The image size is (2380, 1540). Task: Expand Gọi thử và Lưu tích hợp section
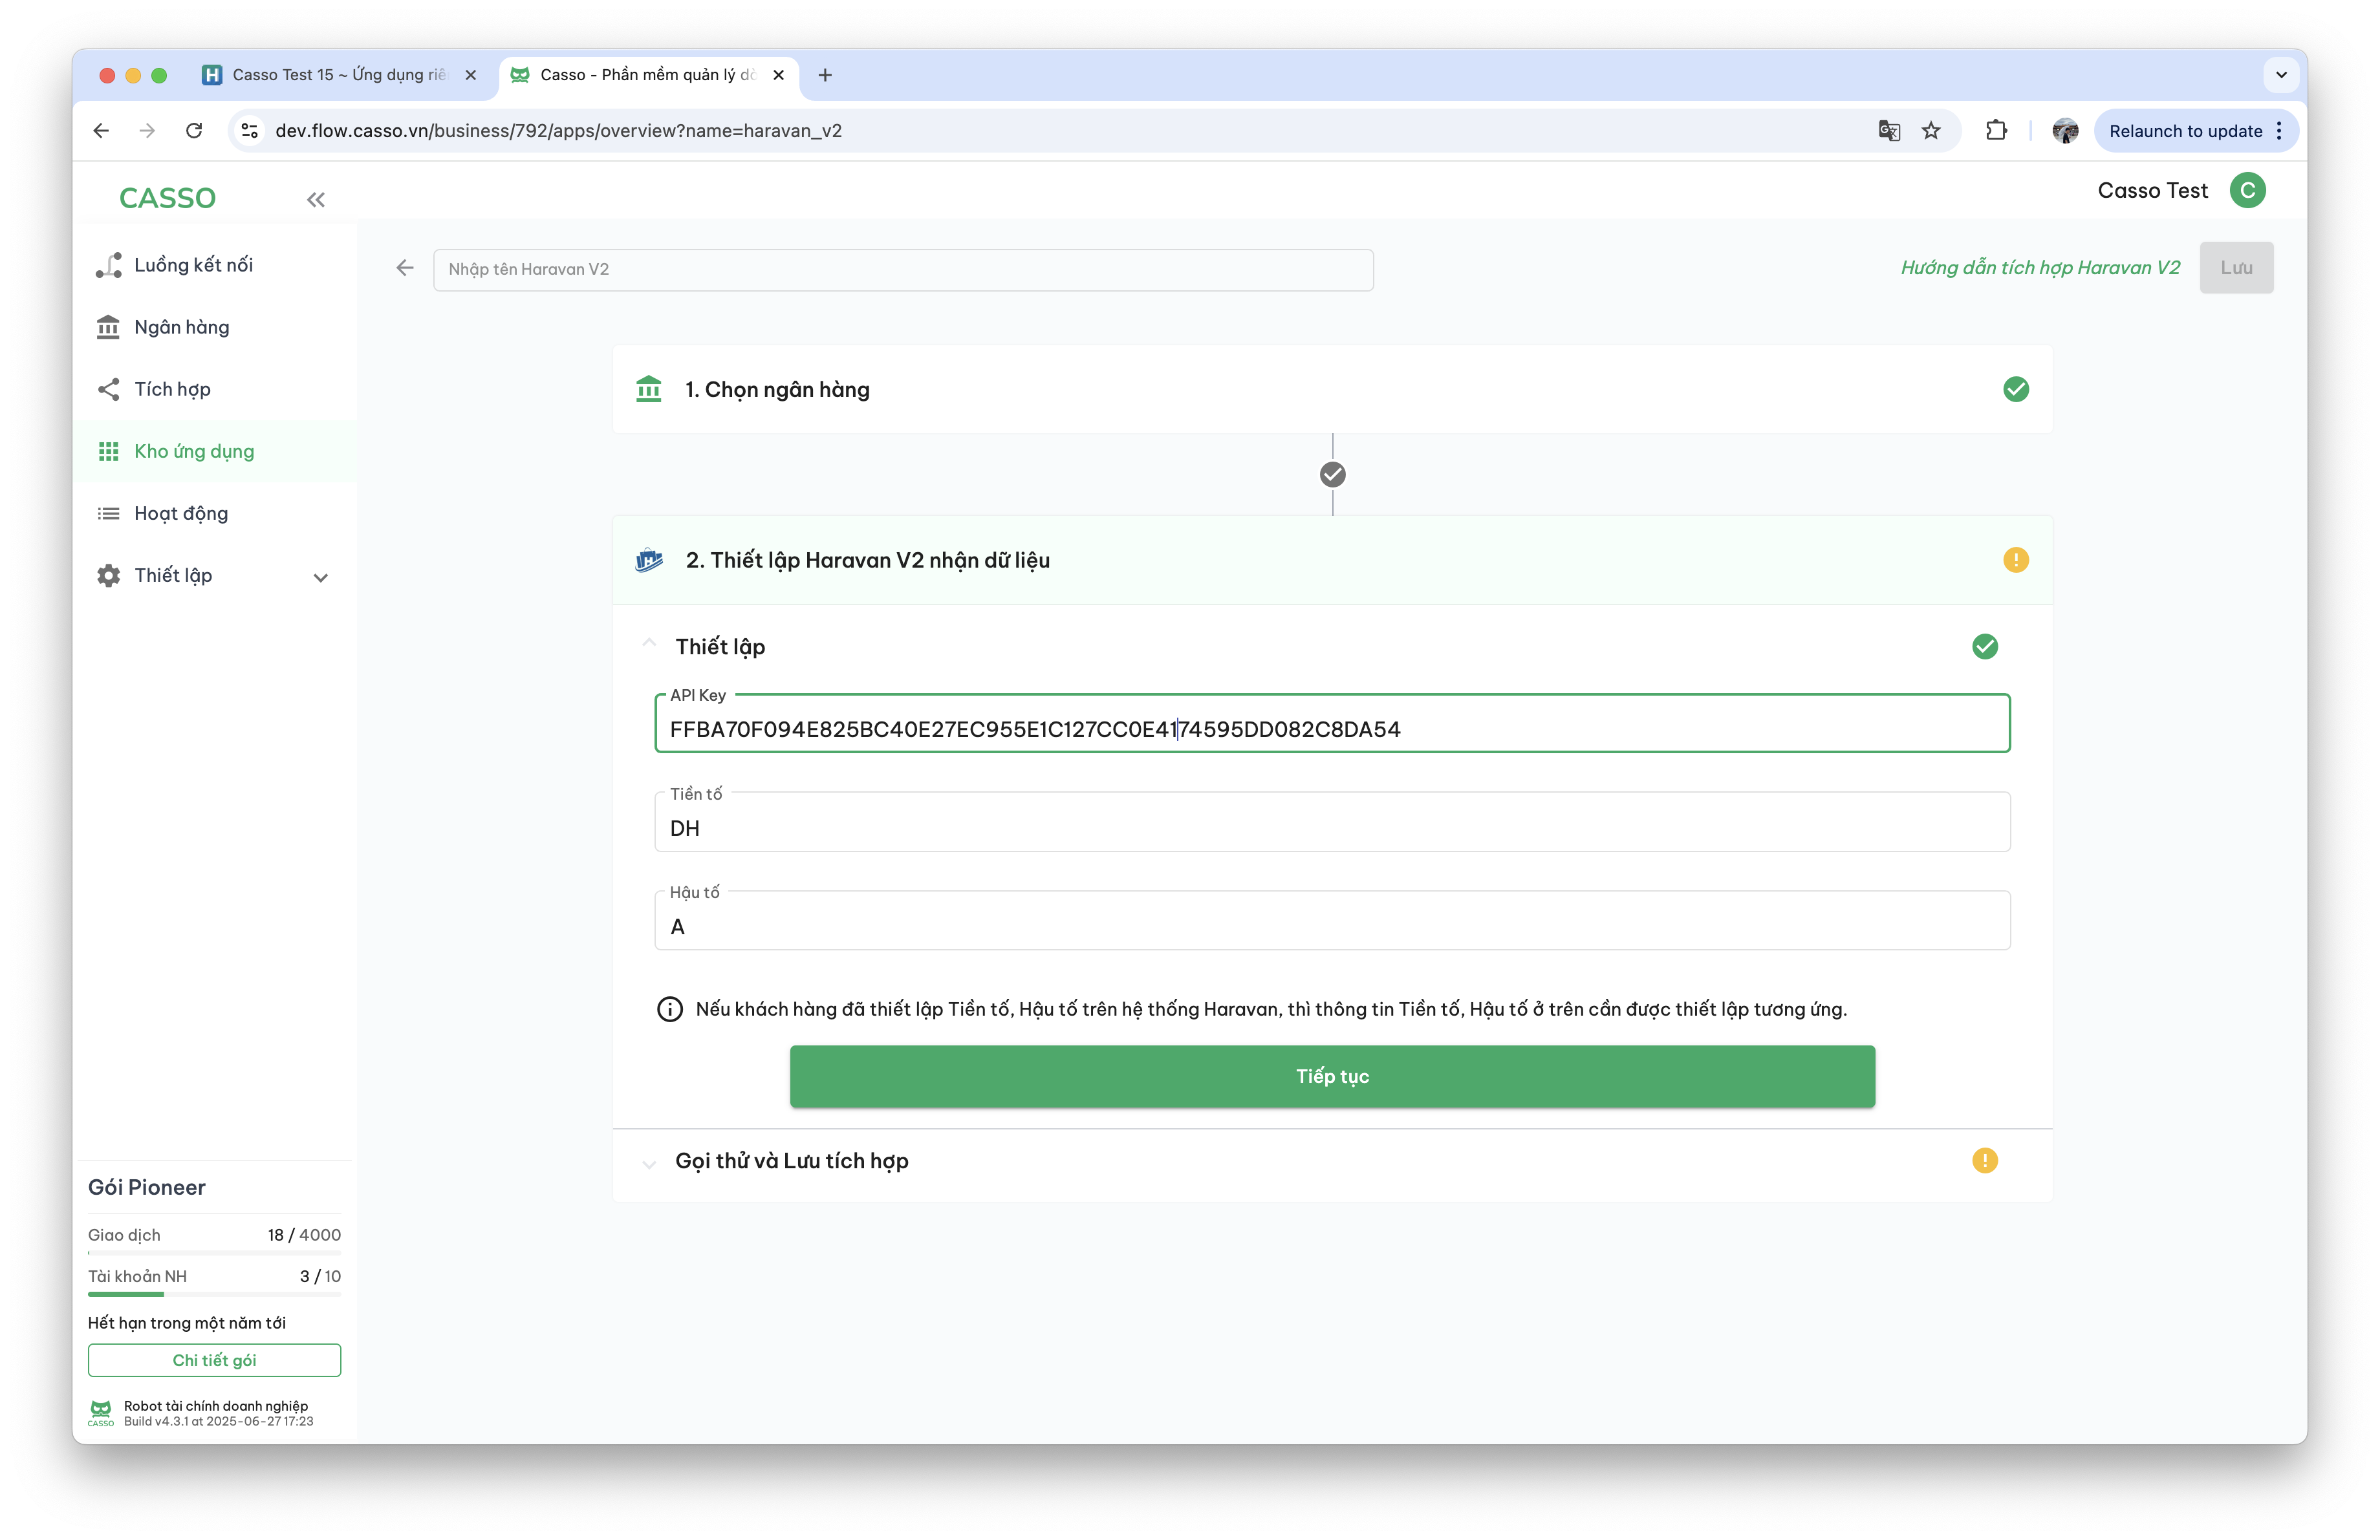click(x=649, y=1162)
